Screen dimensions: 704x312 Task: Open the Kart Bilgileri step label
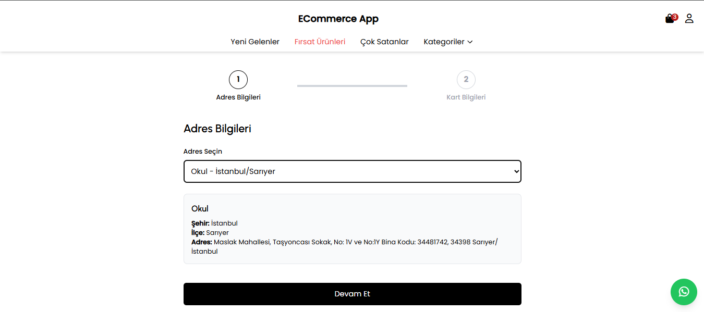pos(466,97)
